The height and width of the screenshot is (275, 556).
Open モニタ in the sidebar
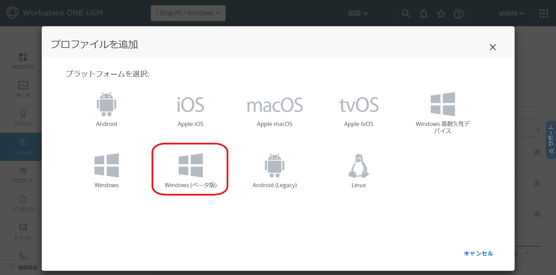point(23,90)
